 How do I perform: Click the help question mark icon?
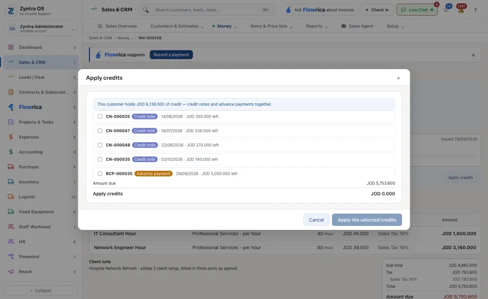coord(475,10)
